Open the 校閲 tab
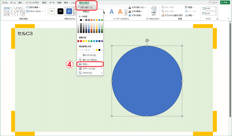Screen dimensions: 232x136 (x=59, y=3)
